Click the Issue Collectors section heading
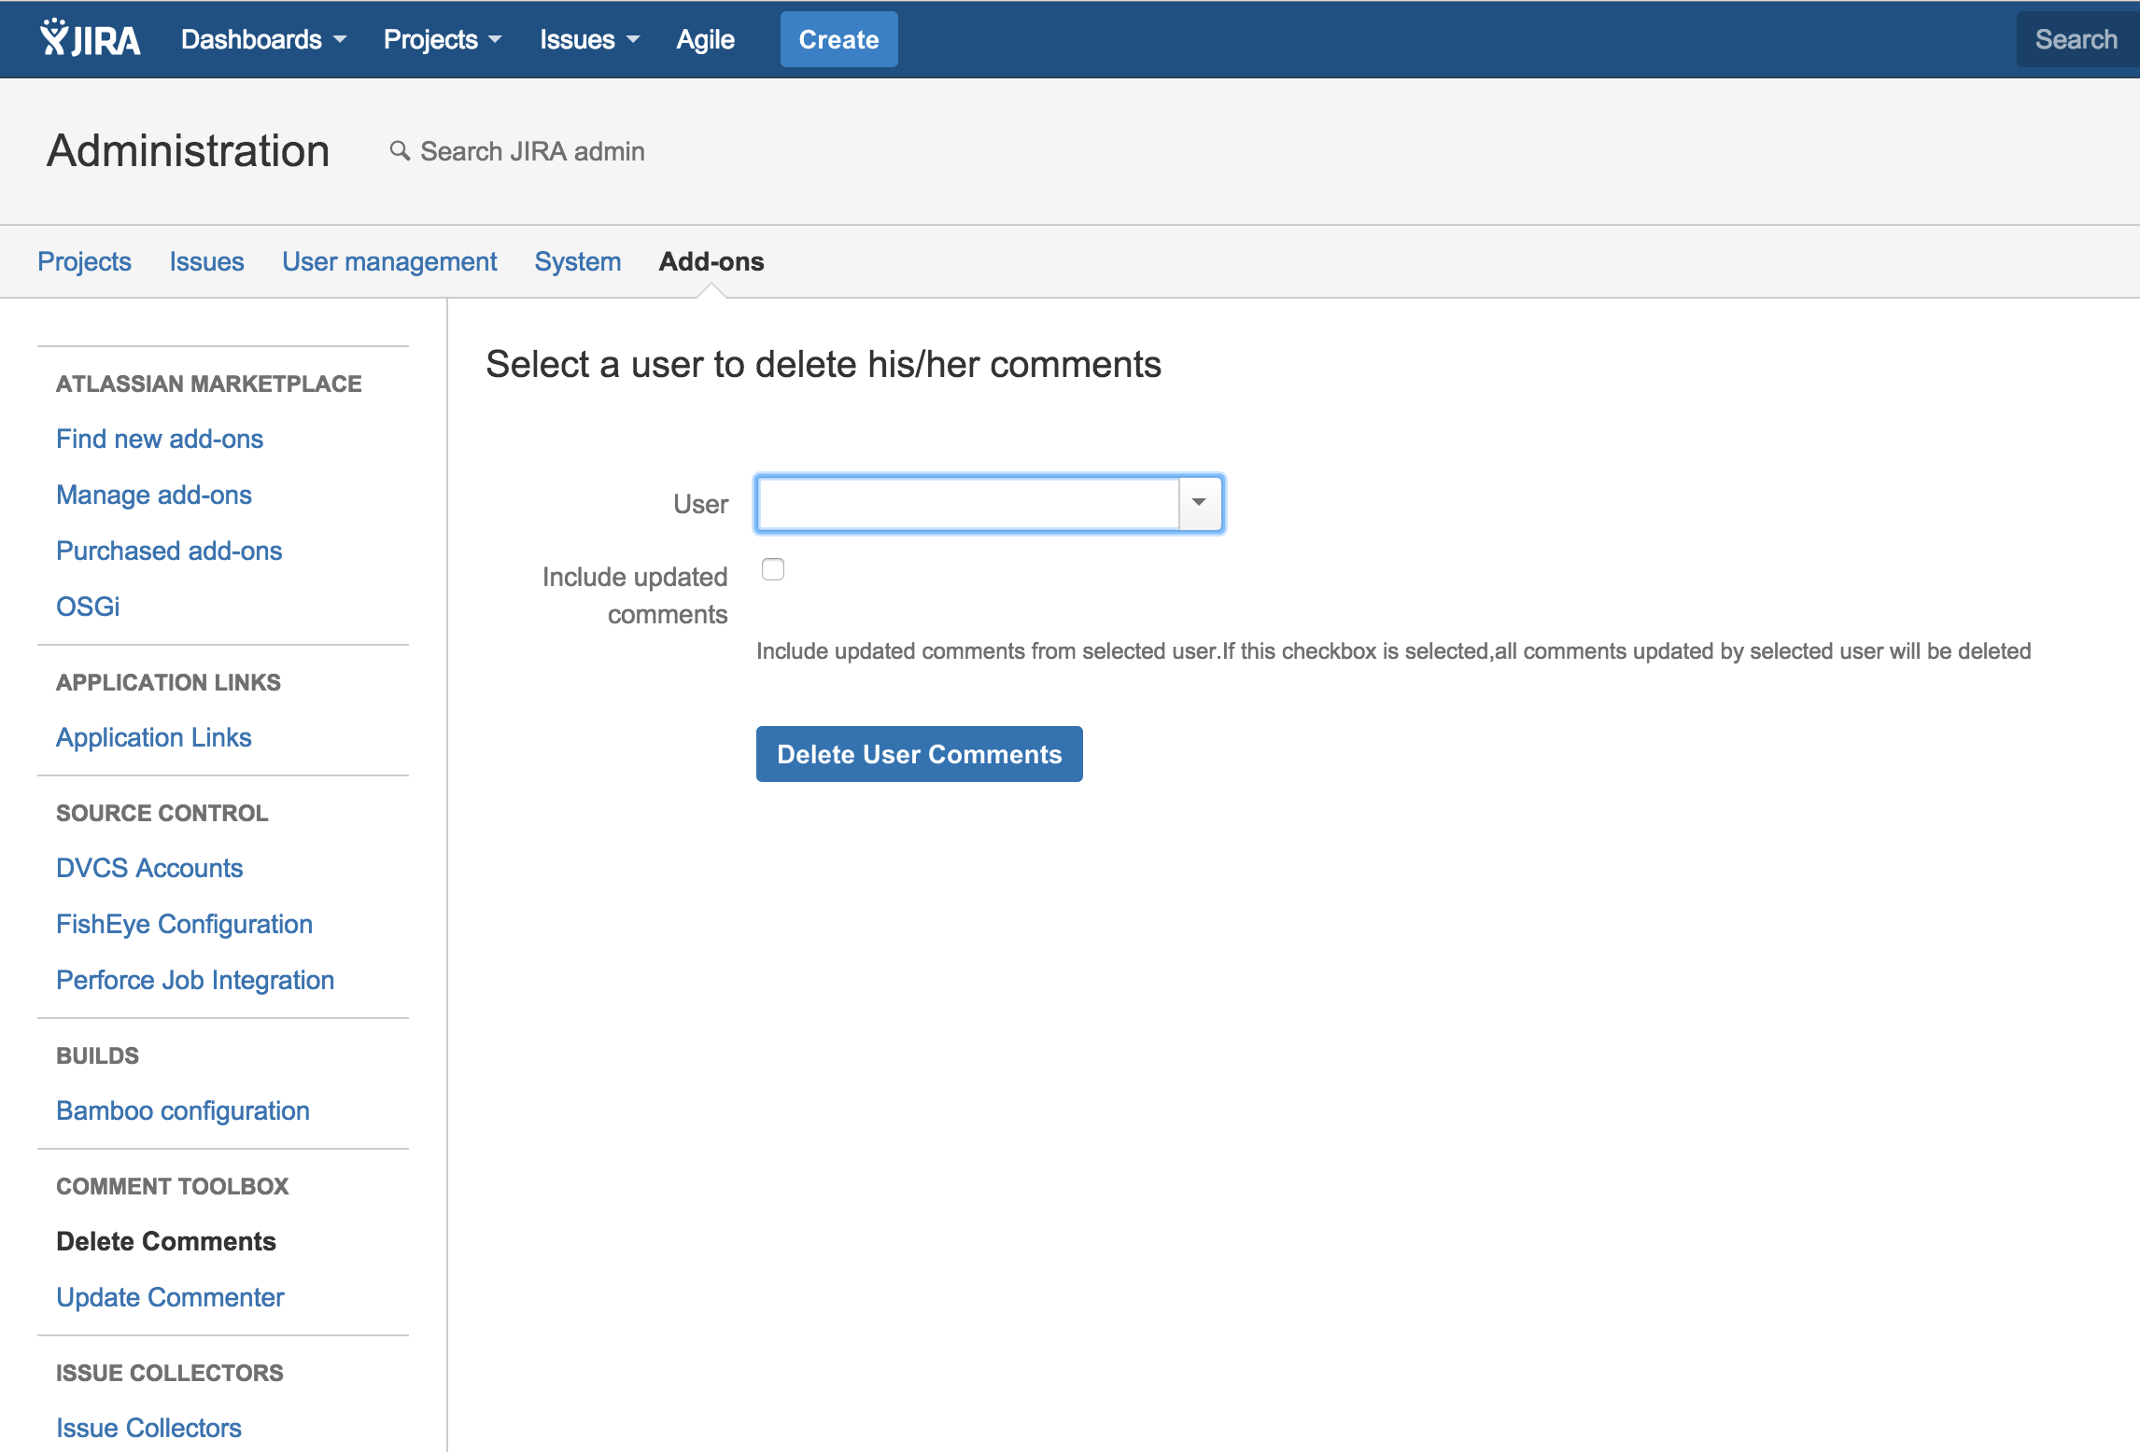The height and width of the screenshot is (1452, 2140). 170,1373
